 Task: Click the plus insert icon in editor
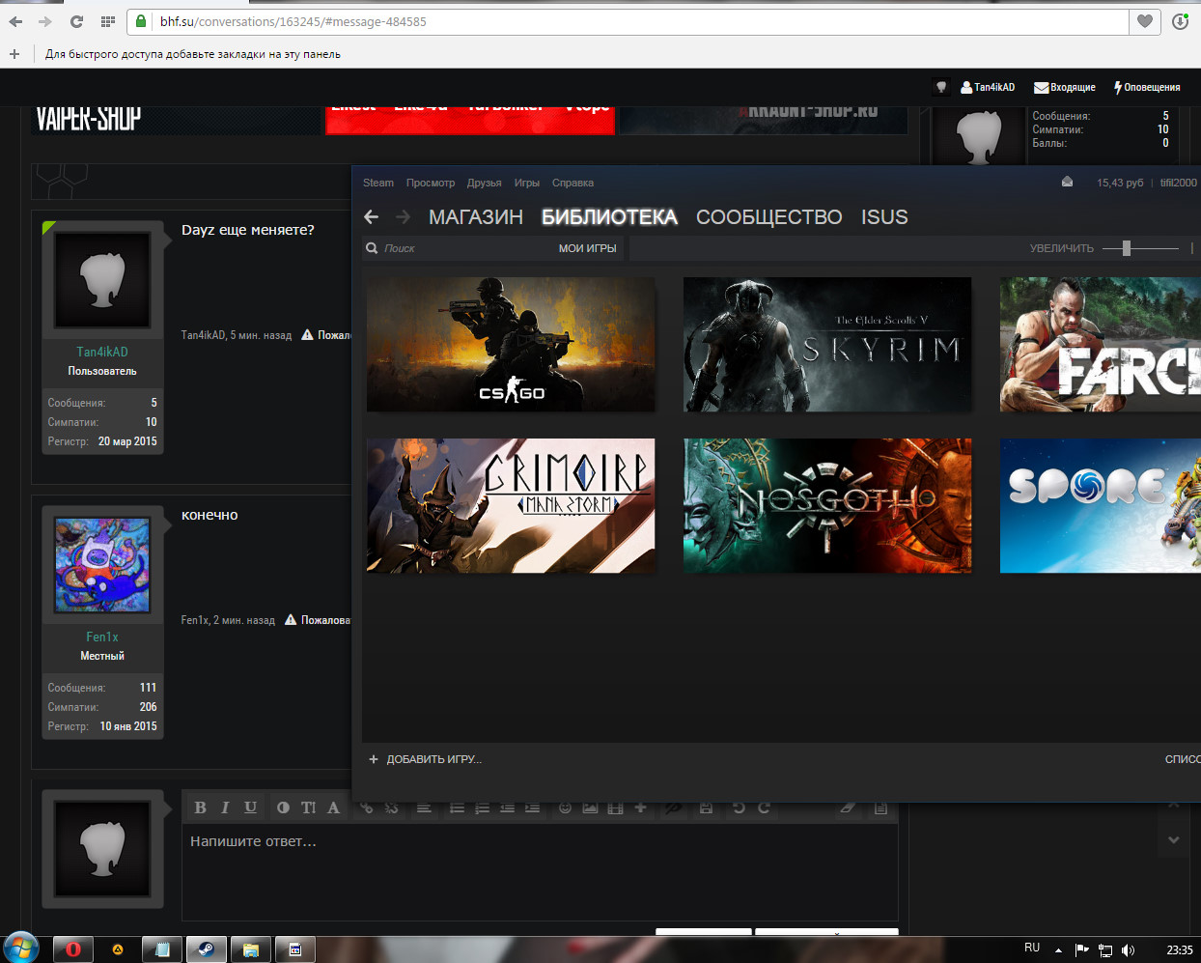[640, 807]
